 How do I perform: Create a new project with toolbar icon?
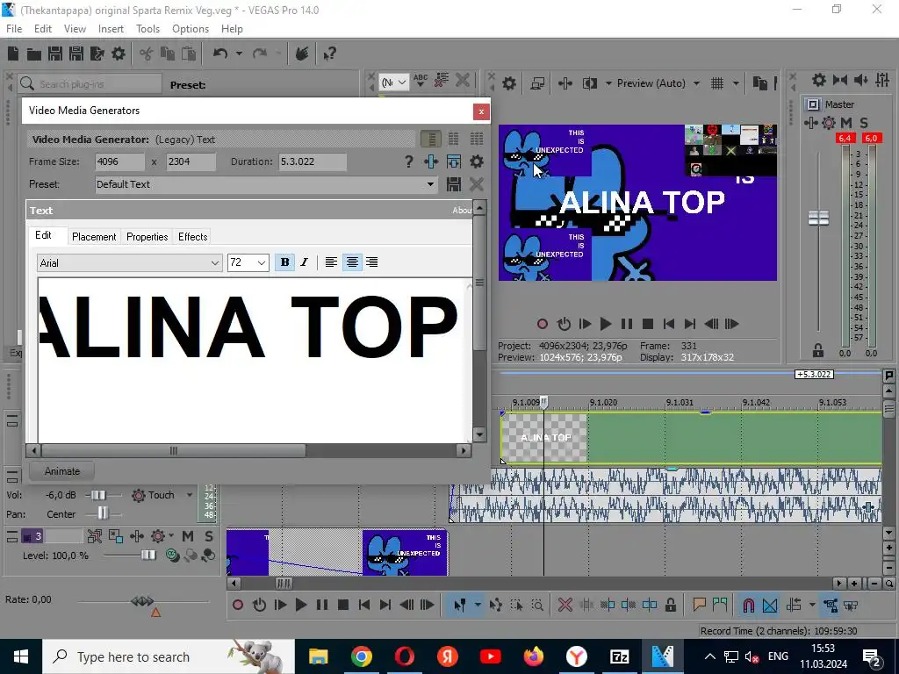[x=12, y=54]
